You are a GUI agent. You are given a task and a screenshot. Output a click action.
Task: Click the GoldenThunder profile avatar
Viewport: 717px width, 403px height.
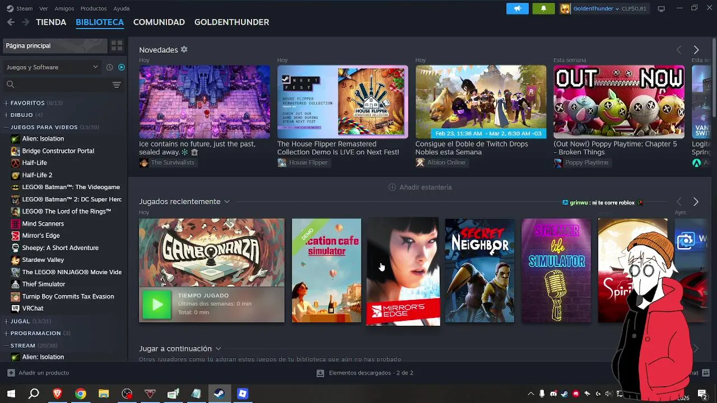[x=565, y=8]
